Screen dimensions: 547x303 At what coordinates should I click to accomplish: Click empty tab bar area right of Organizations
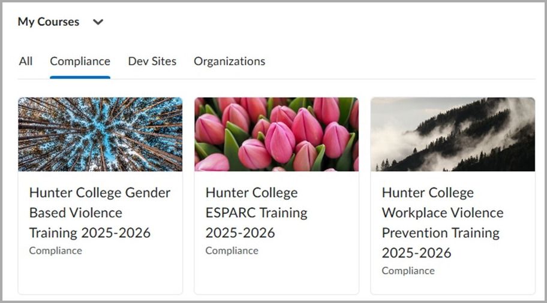tap(396, 61)
